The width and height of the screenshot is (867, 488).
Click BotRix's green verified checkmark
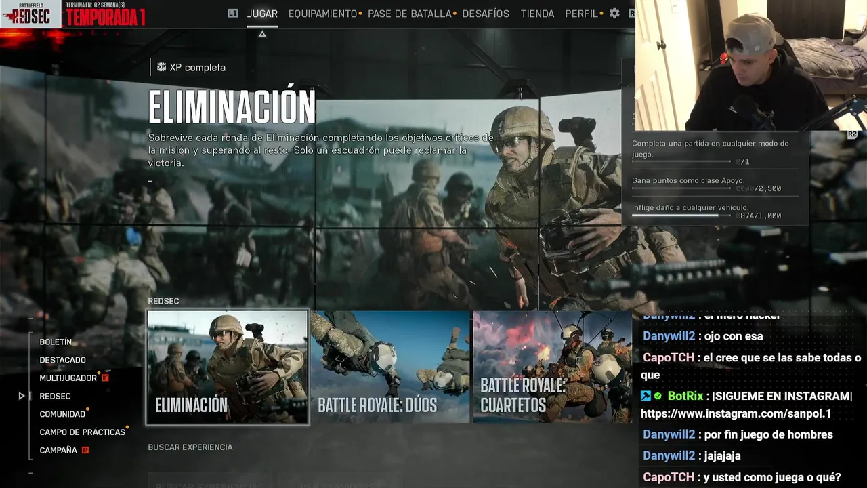658,396
